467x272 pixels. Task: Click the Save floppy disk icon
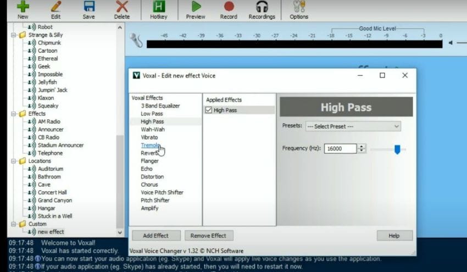click(89, 7)
